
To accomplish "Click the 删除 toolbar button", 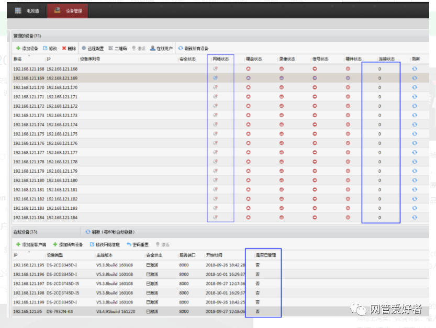I will (69, 48).
